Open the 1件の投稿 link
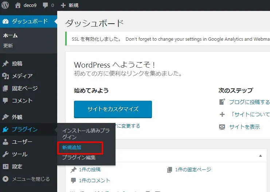Viewport: 270px width, 192px height. tap(90, 170)
